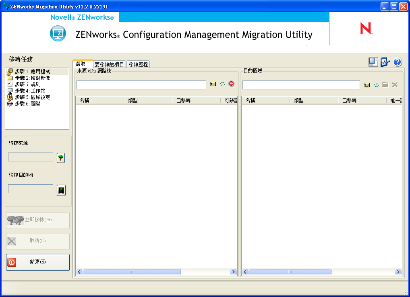Select 步驟 3: 規則 in task list
This screenshot has height=297, width=410.
point(27,85)
